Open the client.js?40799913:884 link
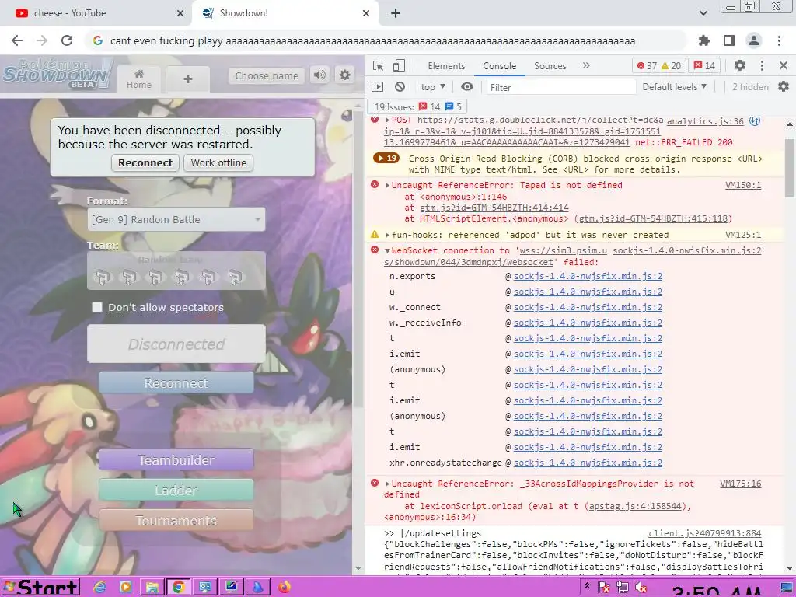The height and width of the screenshot is (597, 796). click(704, 533)
